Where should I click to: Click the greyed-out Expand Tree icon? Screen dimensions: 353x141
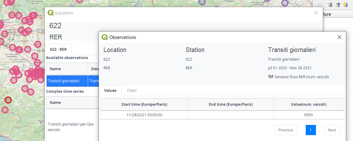pos(320,5)
